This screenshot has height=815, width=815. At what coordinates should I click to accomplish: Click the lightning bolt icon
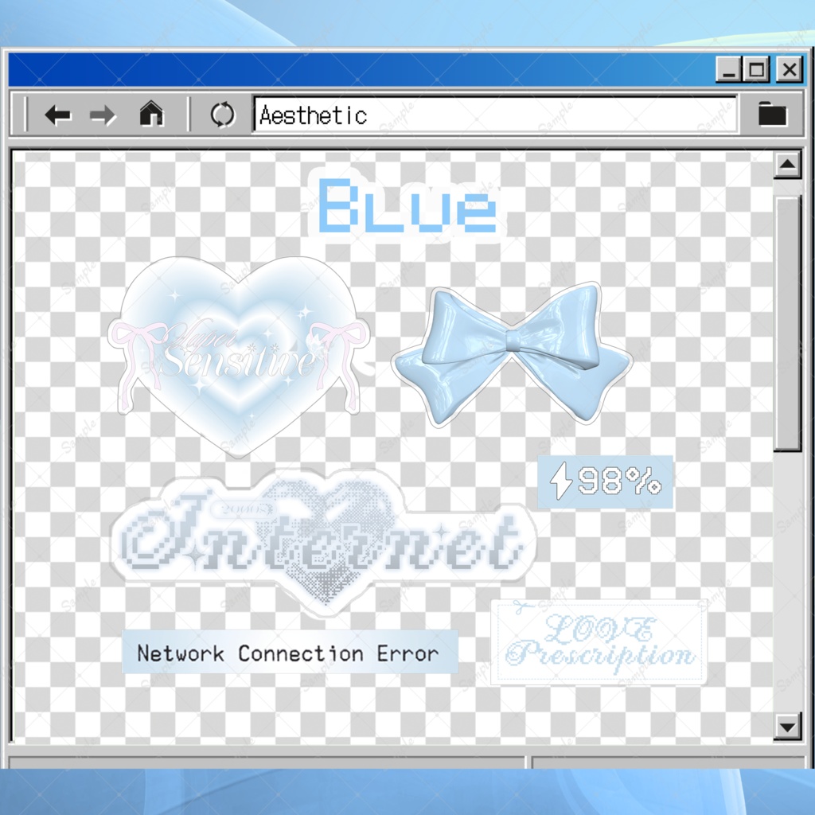point(561,481)
